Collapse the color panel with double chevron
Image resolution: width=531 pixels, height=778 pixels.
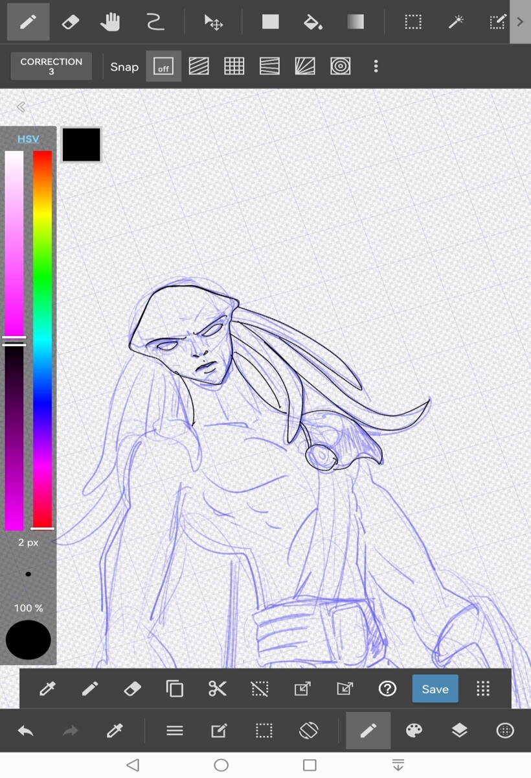[x=21, y=107]
